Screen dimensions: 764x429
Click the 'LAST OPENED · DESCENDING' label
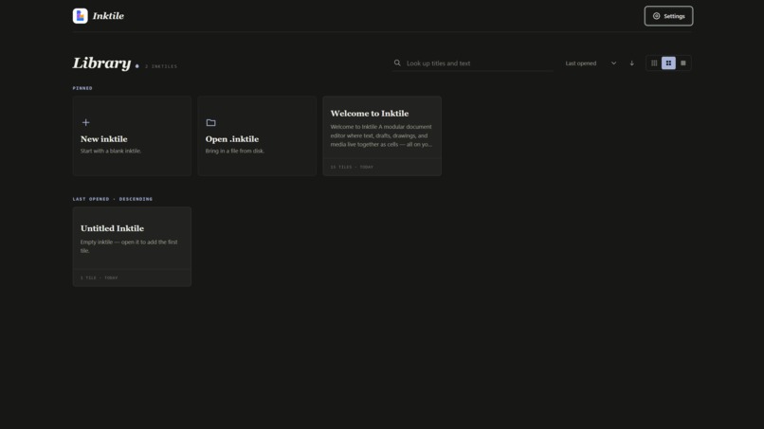click(x=113, y=199)
